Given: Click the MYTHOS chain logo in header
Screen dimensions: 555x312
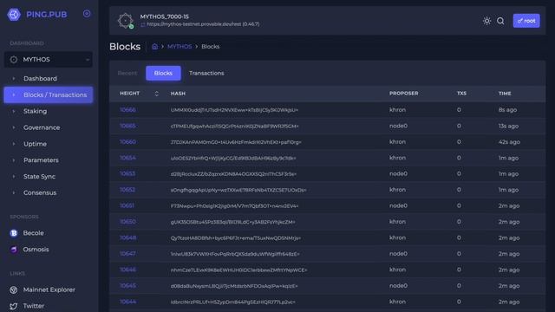Looking at the screenshot, I should pos(125,21).
